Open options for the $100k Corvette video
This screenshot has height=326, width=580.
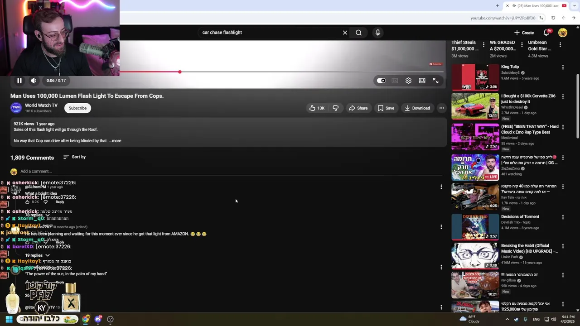(563, 96)
